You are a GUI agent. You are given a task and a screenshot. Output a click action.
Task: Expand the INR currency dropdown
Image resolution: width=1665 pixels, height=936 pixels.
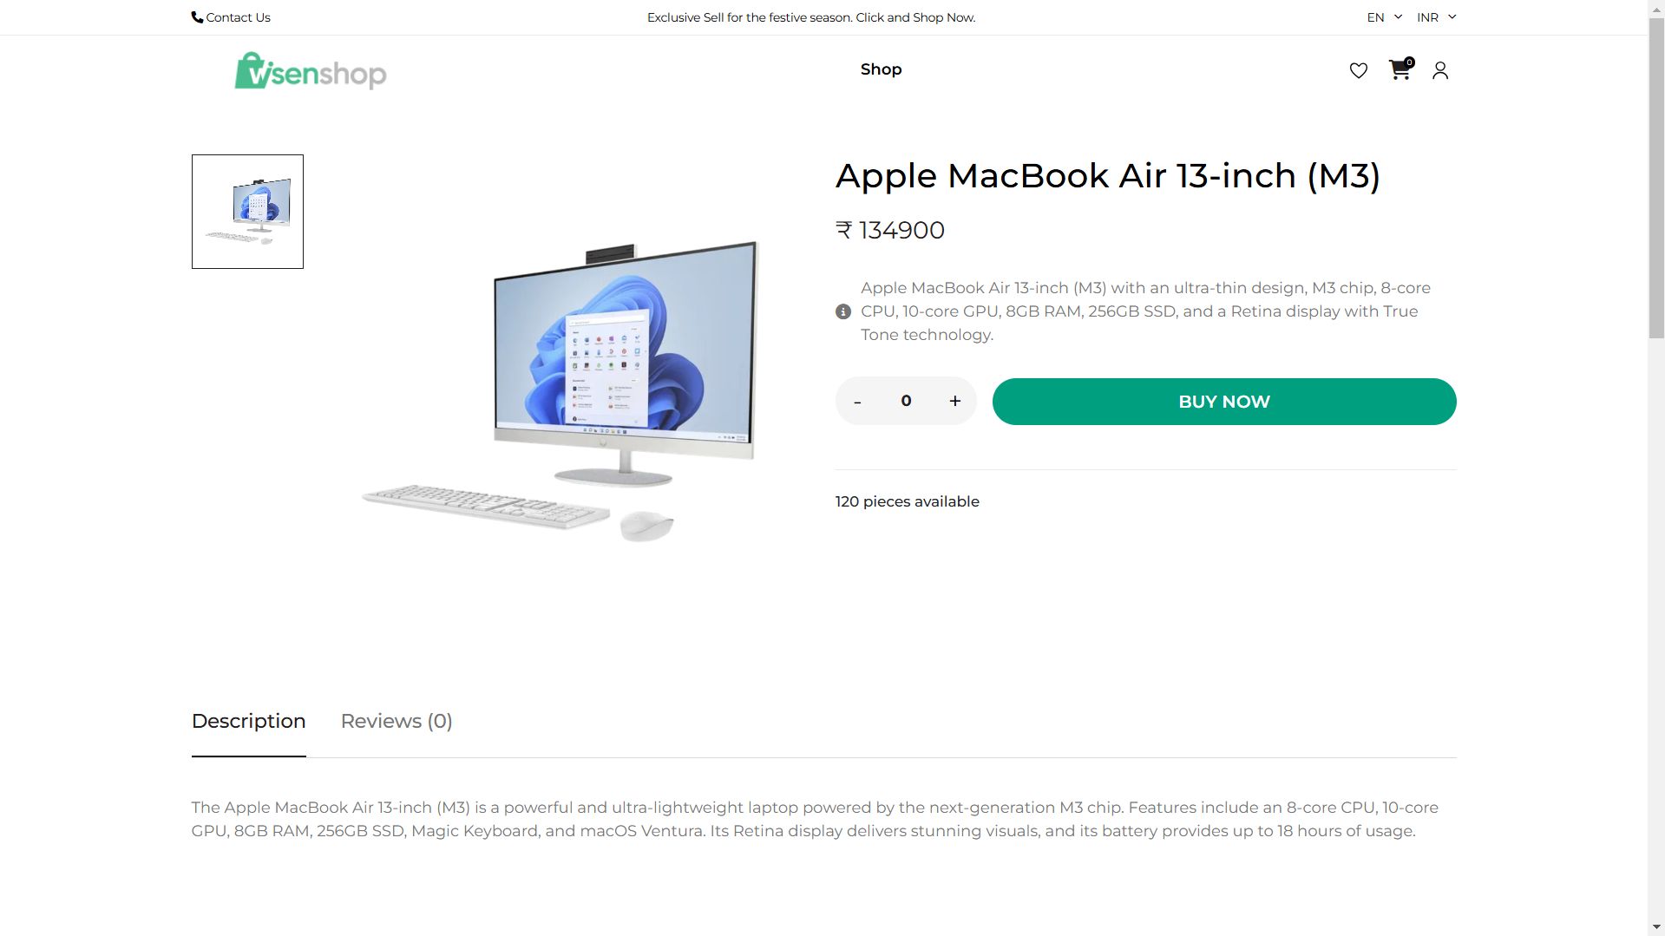(x=1436, y=17)
